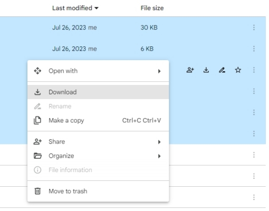Open three-dot menu for the 6 KB file

coord(254,49)
